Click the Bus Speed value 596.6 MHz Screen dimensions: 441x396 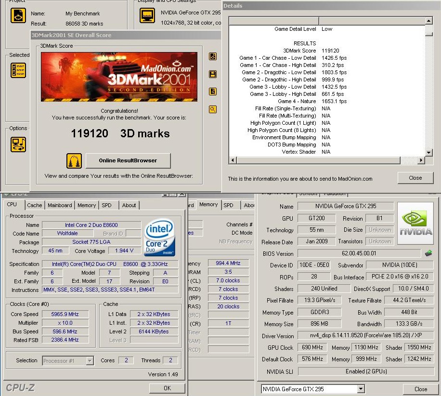point(65,331)
